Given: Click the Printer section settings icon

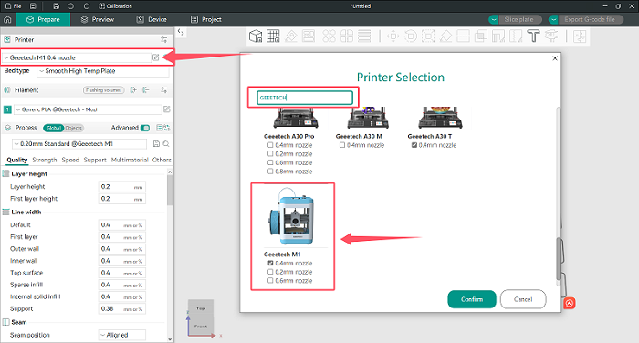Looking at the screenshot, I should pyautogui.click(x=163, y=40).
